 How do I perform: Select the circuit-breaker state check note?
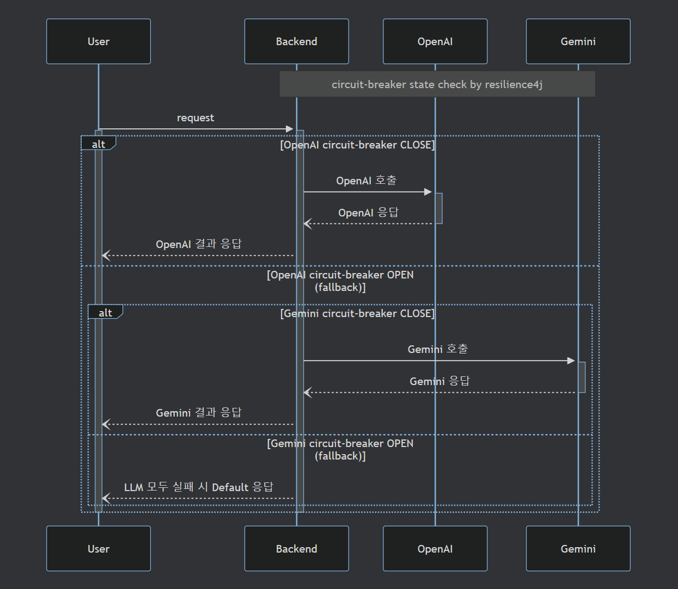pyautogui.click(x=437, y=84)
